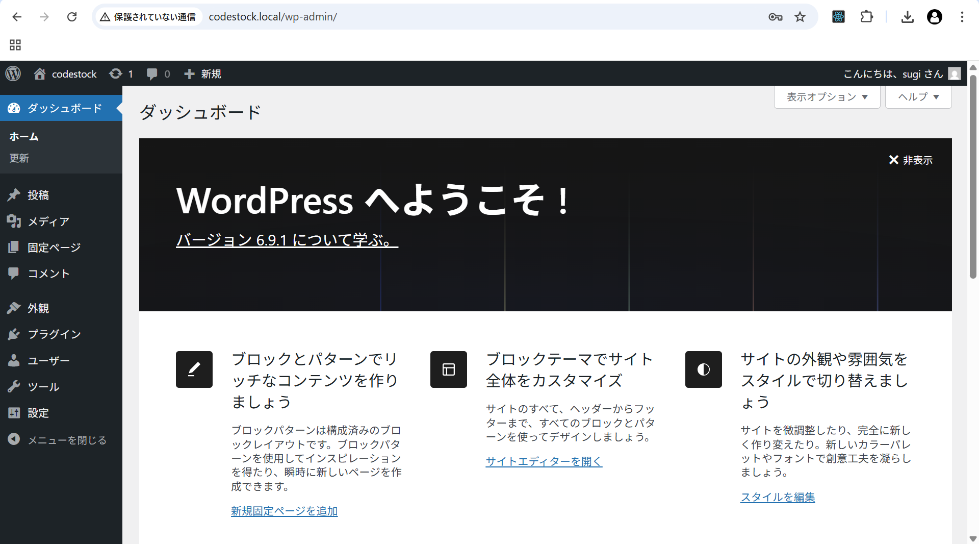Toggle the bookmark star in the address bar
This screenshot has height=544, width=979.
[800, 17]
